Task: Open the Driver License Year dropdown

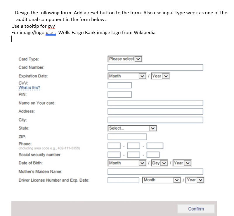Action: click(195, 180)
